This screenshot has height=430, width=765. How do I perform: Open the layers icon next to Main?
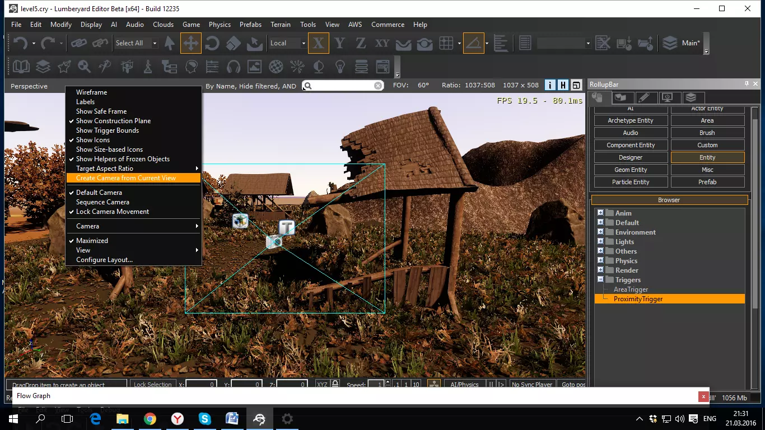669,43
